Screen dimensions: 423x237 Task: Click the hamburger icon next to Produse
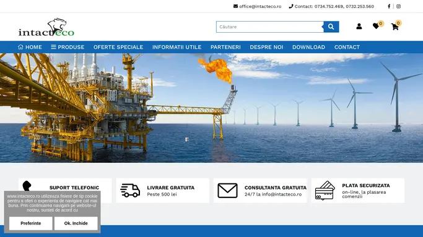coord(53,47)
